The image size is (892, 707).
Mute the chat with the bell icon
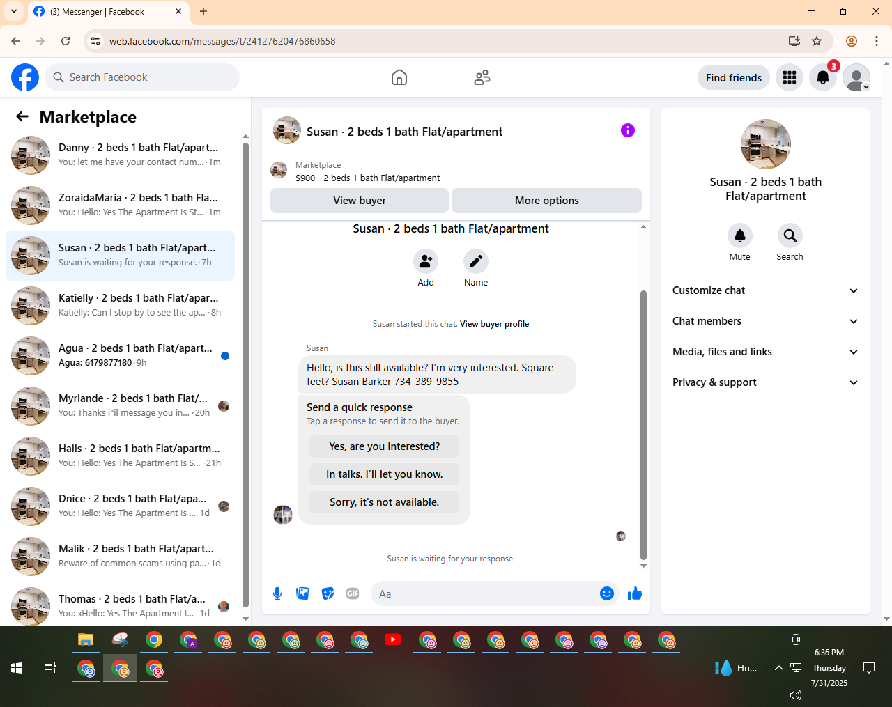click(x=740, y=235)
